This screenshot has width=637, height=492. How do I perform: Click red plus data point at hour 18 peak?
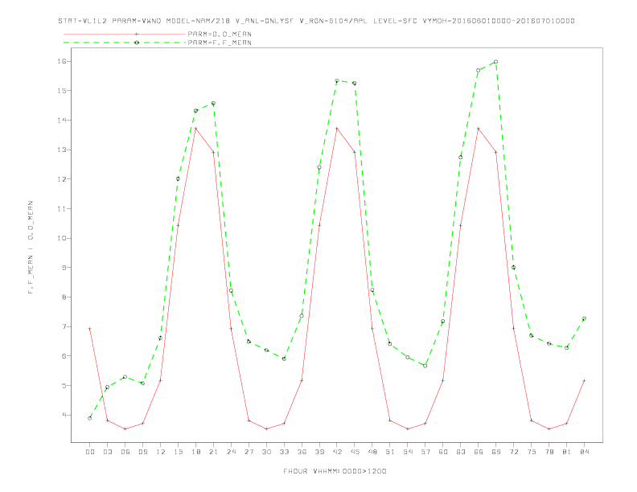pos(195,129)
